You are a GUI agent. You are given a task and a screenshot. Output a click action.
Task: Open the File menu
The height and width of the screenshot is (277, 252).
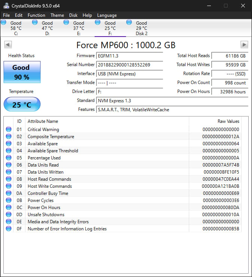[6, 15]
